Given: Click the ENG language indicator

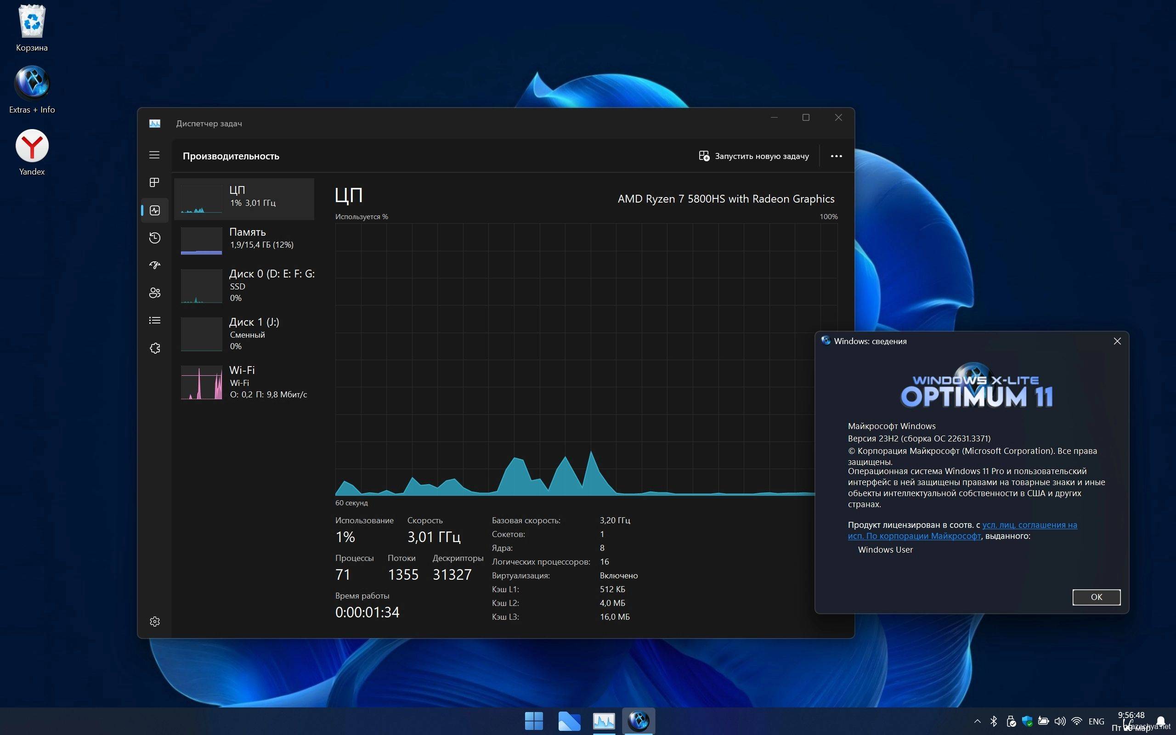Looking at the screenshot, I should click(x=1096, y=721).
